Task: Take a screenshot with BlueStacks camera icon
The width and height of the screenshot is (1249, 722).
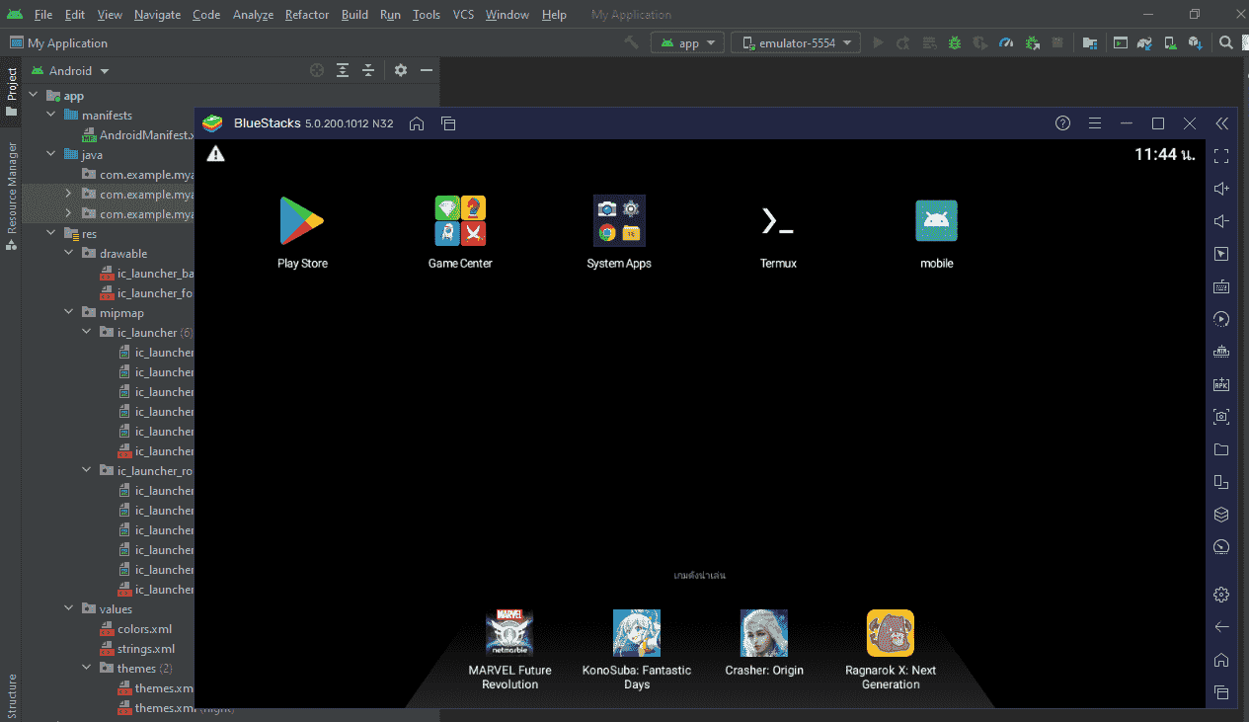Action: 1221,417
